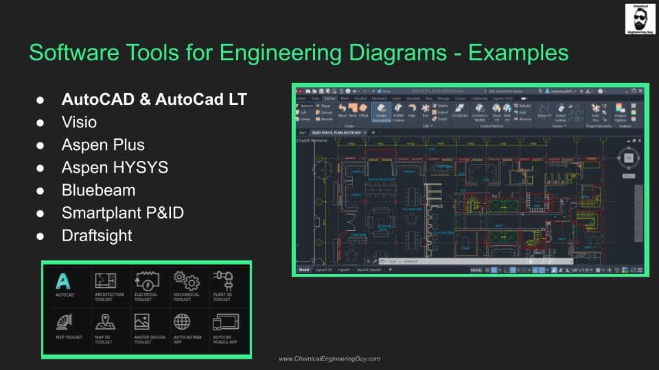659x370 pixels.
Task: Click the undo arrow in quick access toolbar
Action: pyautogui.click(x=354, y=91)
